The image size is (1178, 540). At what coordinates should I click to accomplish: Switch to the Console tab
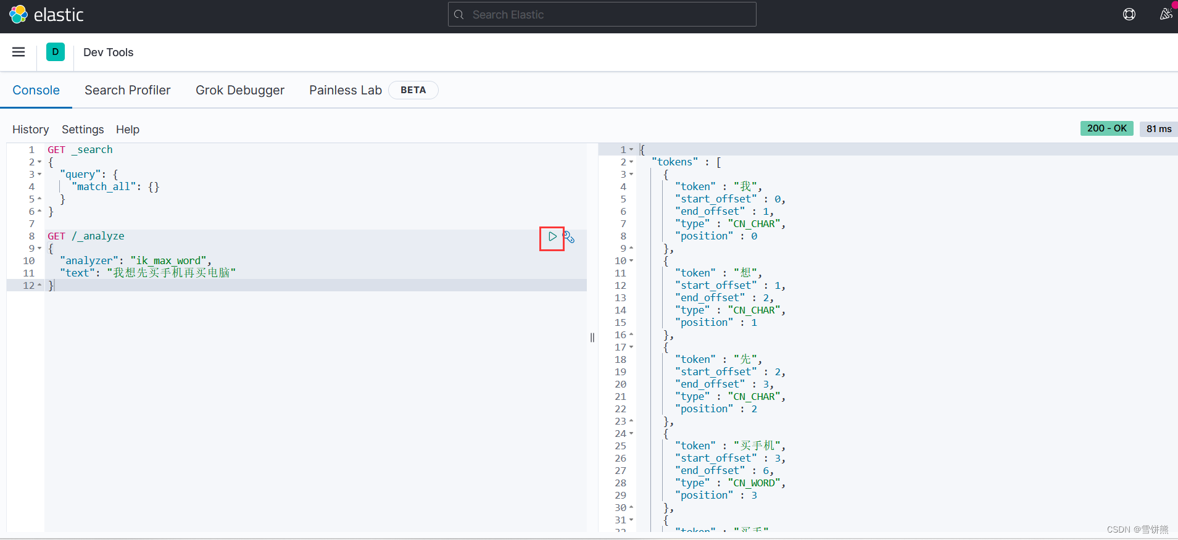[x=36, y=90]
